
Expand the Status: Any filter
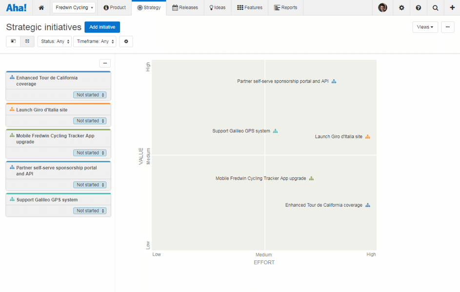55,41
